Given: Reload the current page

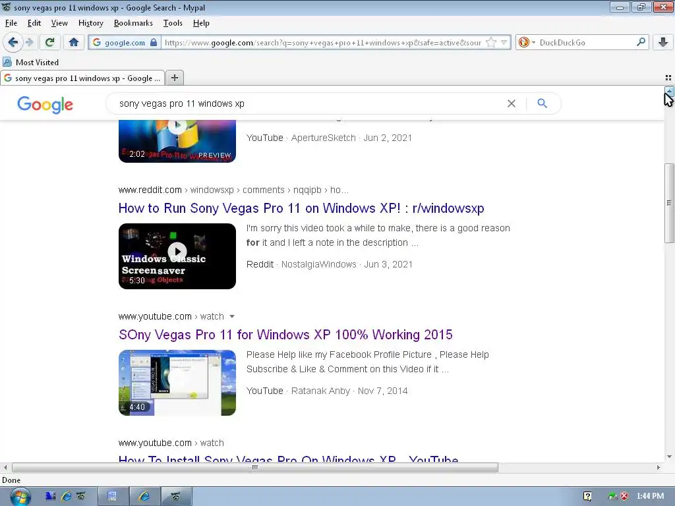Looking at the screenshot, I should (49, 42).
